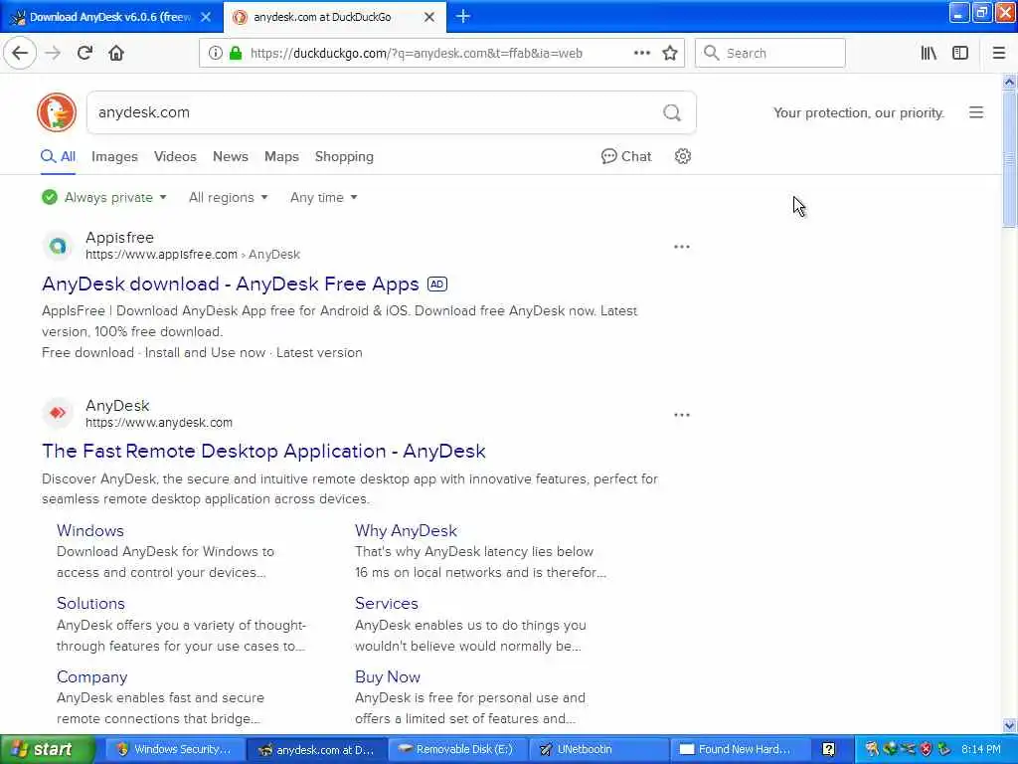Click the help question mark tray icon
Image resolution: width=1018 pixels, height=764 pixels.
point(828,749)
